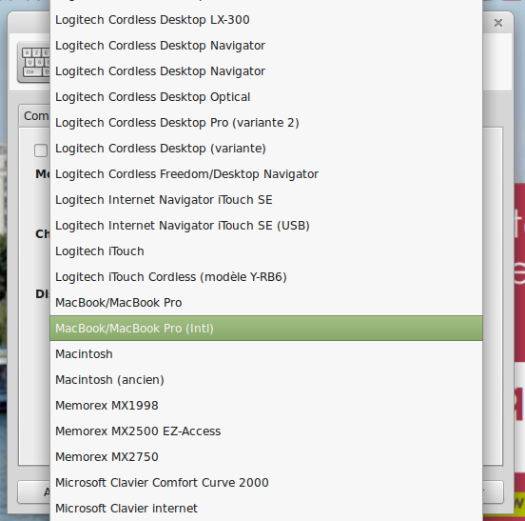Select Logitech Cordless Desktop LX-300
This screenshot has width=525, height=521.
(x=266, y=20)
